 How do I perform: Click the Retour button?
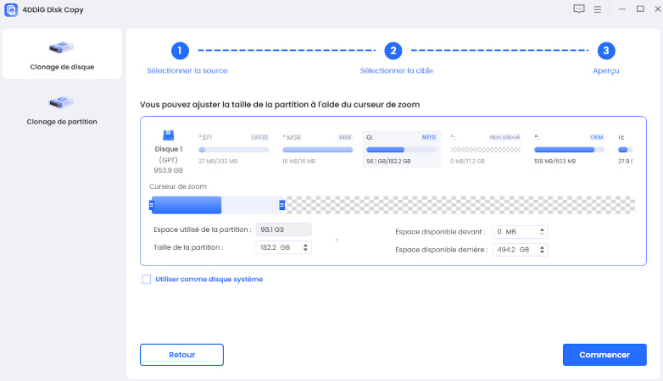tap(181, 355)
